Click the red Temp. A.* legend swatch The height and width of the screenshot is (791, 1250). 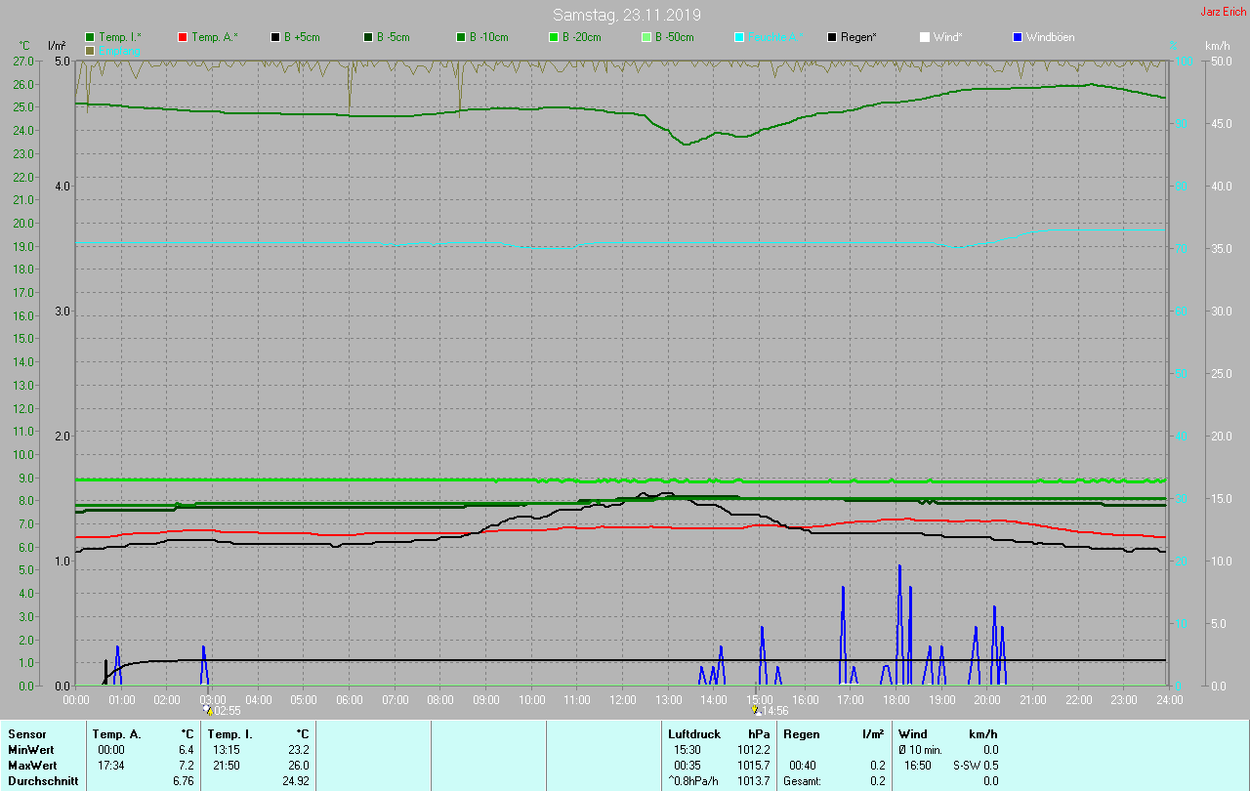[183, 37]
